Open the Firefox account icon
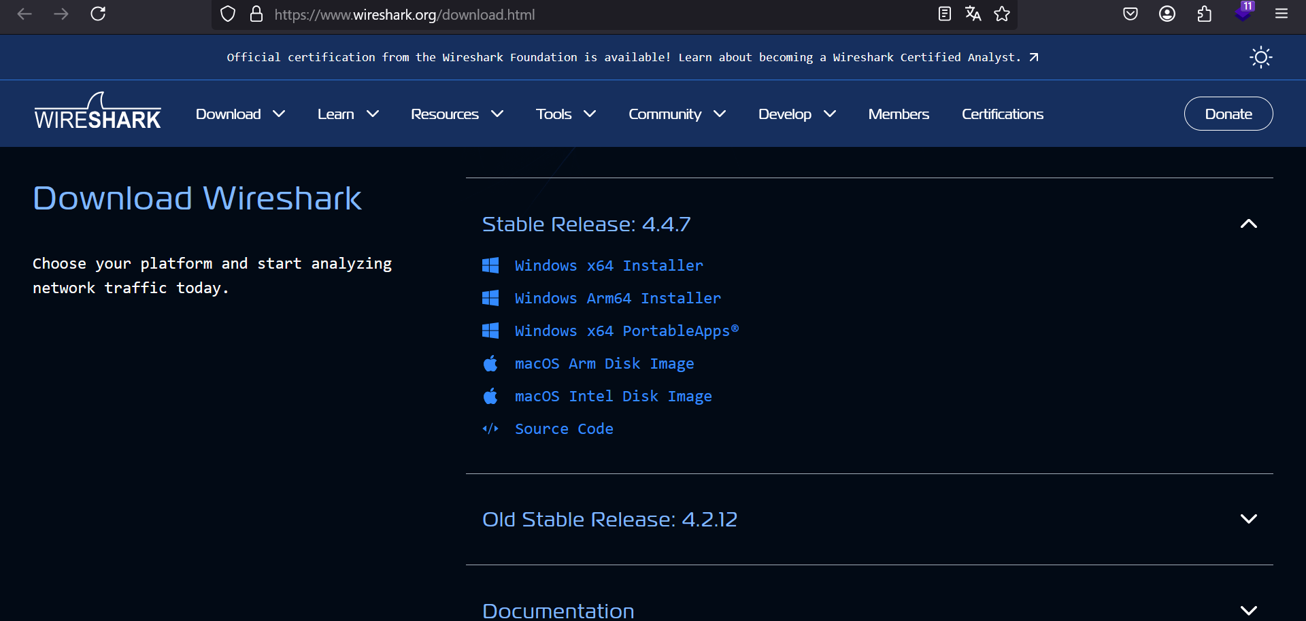Image resolution: width=1306 pixels, height=621 pixels. click(x=1167, y=14)
